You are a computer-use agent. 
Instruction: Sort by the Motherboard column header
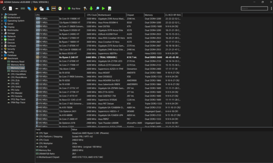tap(112, 15)
